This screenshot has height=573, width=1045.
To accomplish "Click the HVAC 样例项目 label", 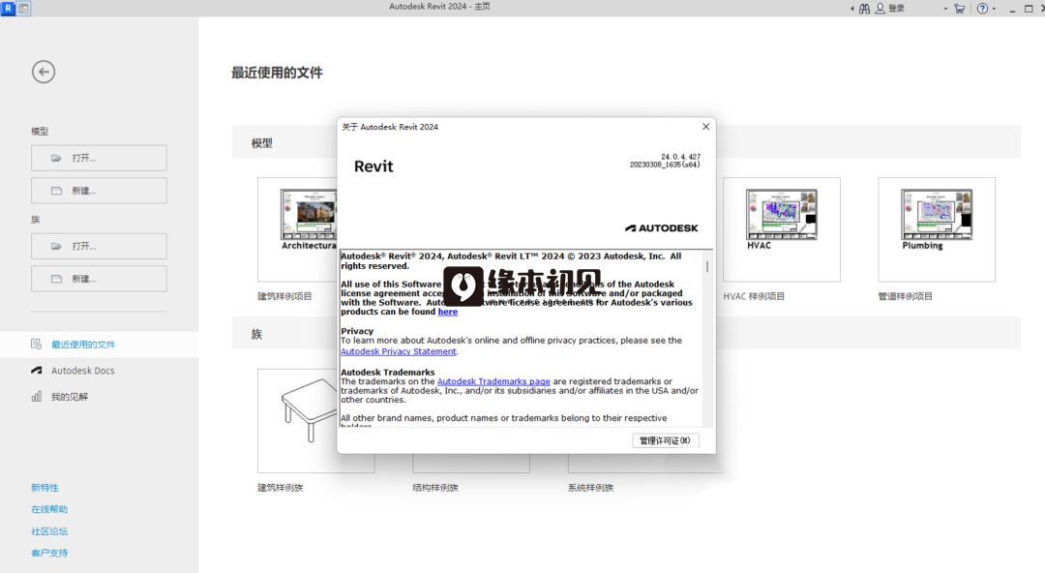I will tap(754, 296).
